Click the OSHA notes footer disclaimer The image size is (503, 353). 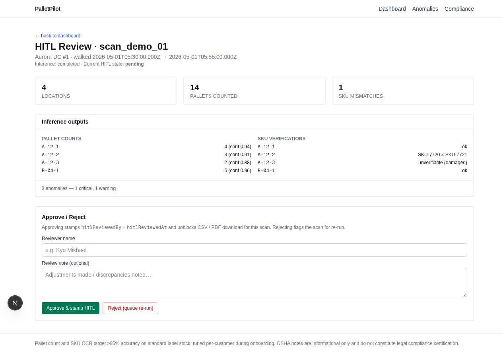tap(247, 343)
